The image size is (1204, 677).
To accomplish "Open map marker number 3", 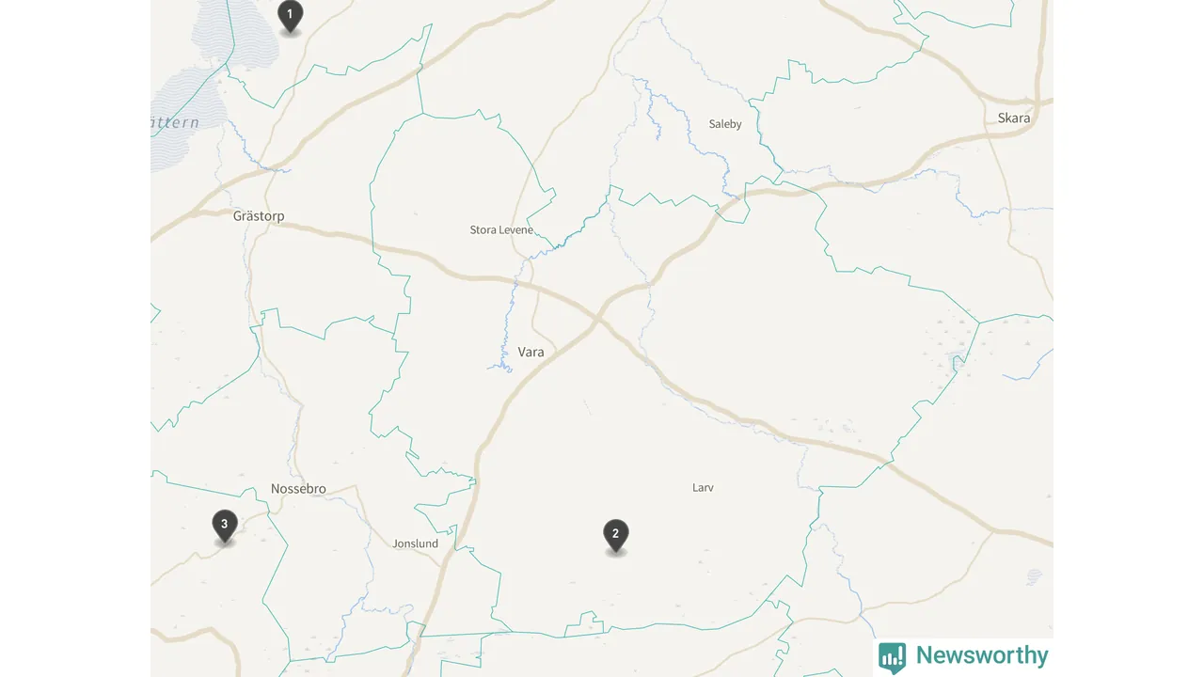I will coord(224,526).
